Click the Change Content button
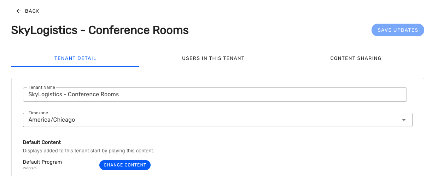The width and height of the screenshot is (438, 176). click(x=125, y=165)
